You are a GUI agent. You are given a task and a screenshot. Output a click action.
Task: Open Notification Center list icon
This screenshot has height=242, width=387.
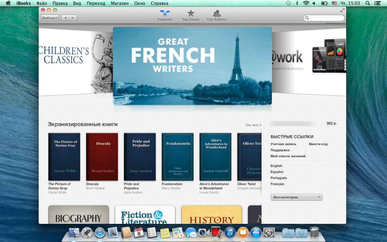click(378, 3)
